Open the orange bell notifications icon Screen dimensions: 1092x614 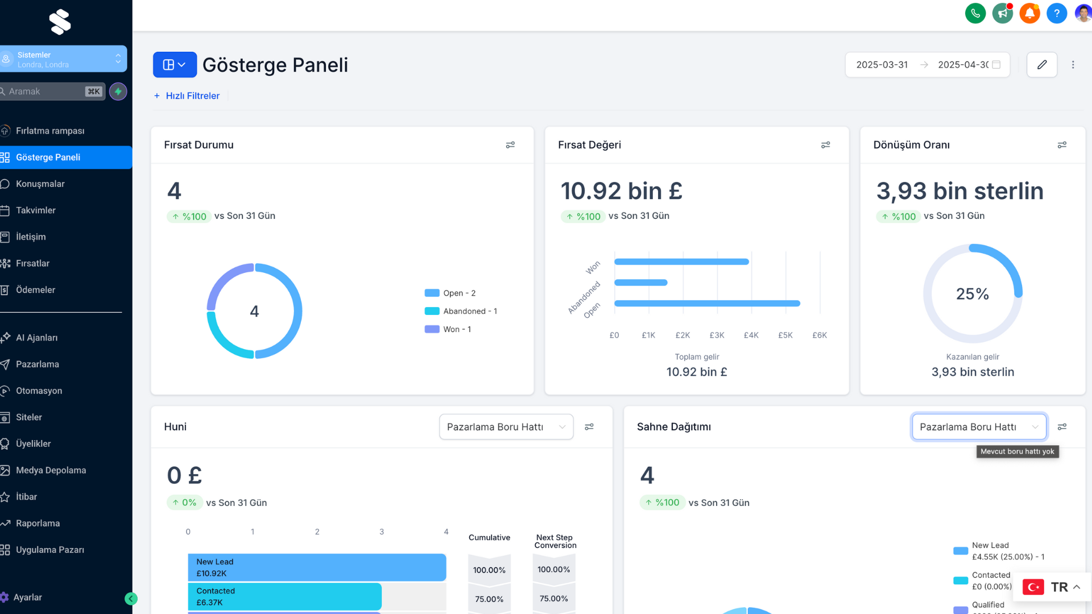(1029, 14)
